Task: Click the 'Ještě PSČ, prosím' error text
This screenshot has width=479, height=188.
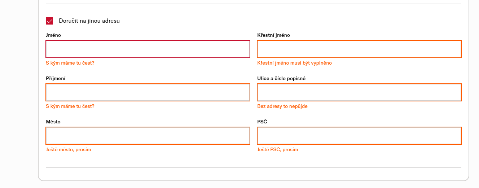Action: click(x=278, y=149)
